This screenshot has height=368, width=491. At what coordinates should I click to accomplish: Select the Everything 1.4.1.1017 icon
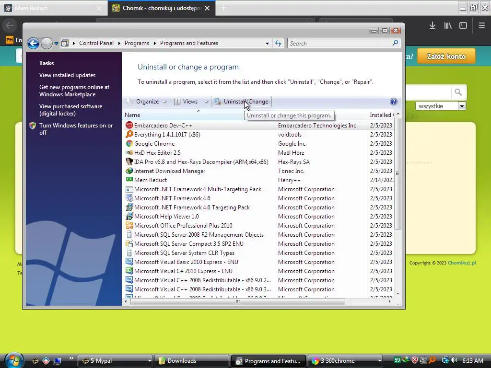point(129,134)
